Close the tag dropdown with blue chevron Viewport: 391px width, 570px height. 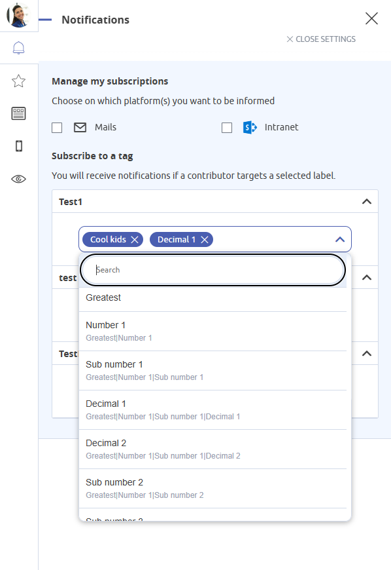pyautogui.click(x=340, y=240)
